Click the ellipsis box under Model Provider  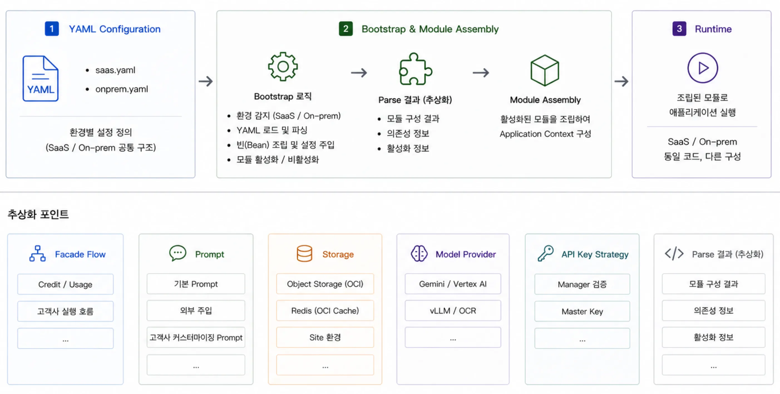pyautogui.click(x=453, y=337)
